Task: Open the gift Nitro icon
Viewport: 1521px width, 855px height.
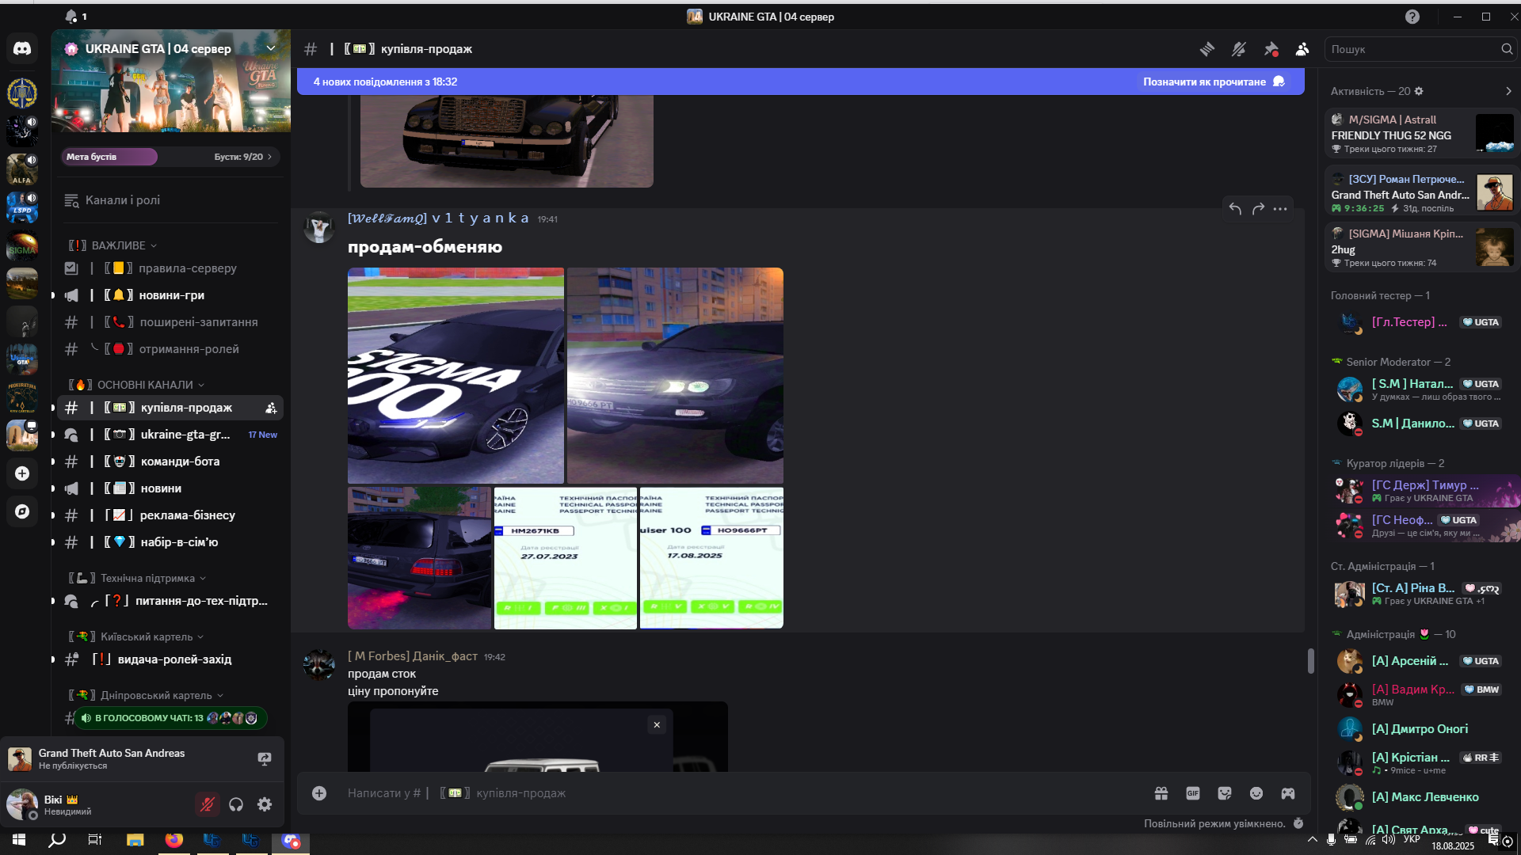Action: (x=1161, y=793)
